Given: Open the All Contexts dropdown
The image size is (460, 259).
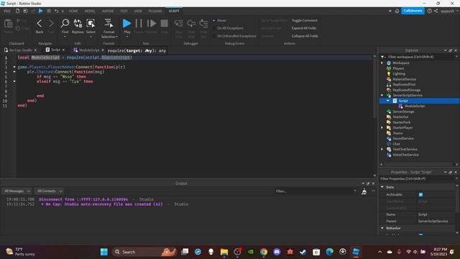Looking at the screenshot, I should tap(49, 191).
